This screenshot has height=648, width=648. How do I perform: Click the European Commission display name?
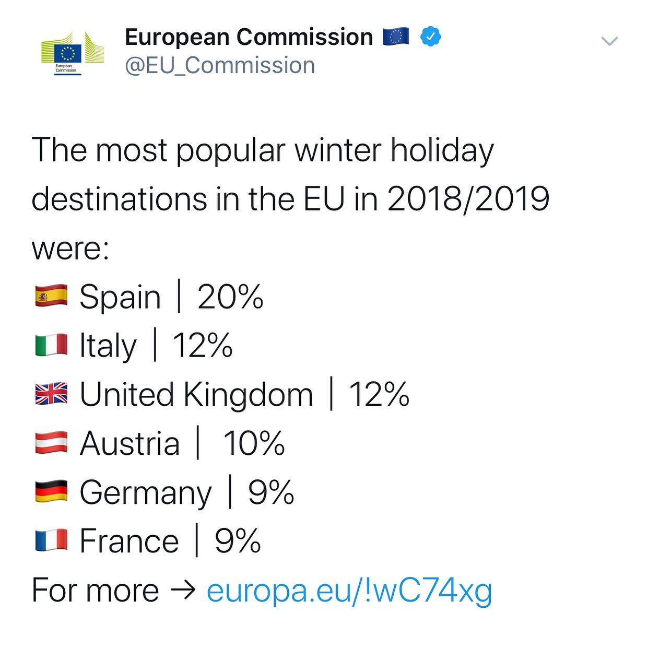249,37
